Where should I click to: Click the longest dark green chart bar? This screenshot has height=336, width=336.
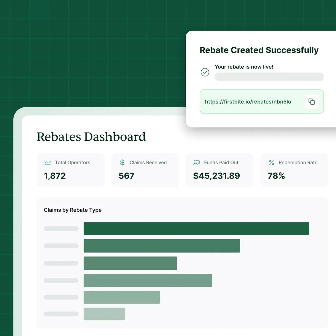pyautogui.click(x=196, y=229)
